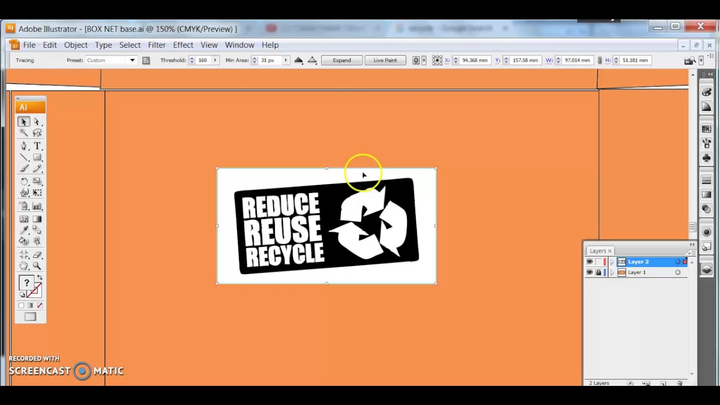
Task: Open the Window menu
Action: [x=240, y=45]
